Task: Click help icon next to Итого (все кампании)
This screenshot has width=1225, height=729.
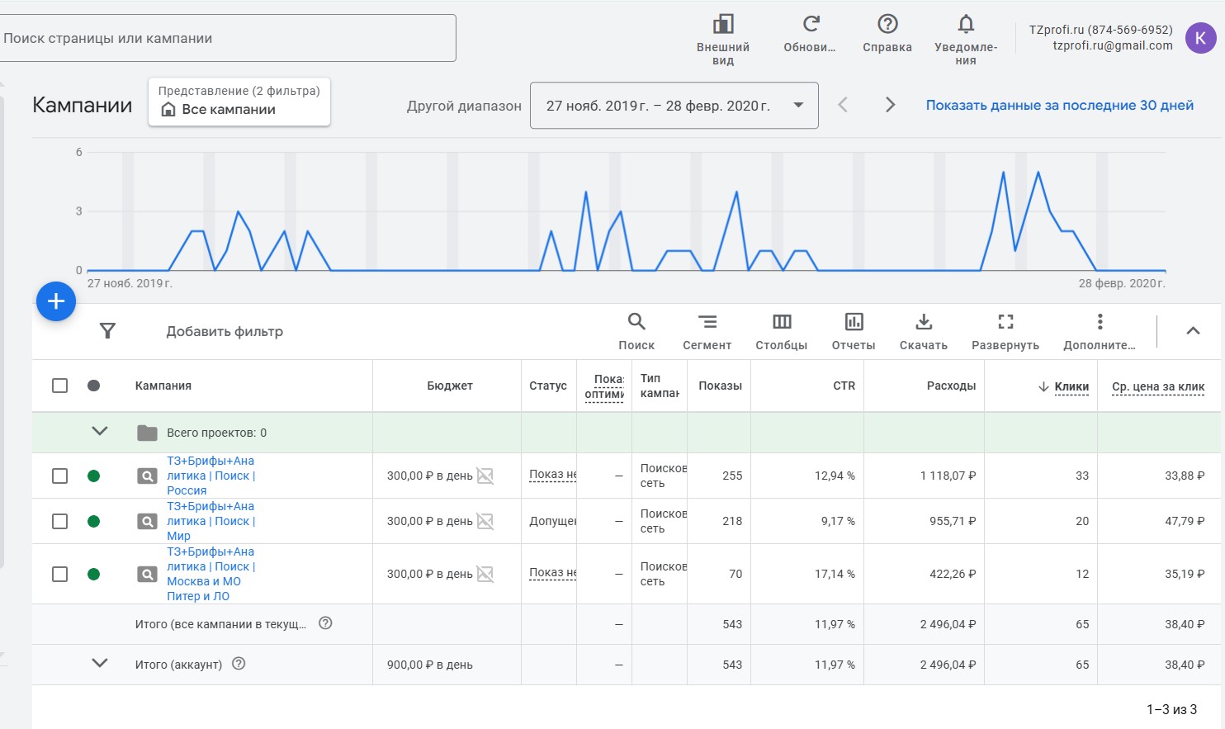Action: [325, 623]
